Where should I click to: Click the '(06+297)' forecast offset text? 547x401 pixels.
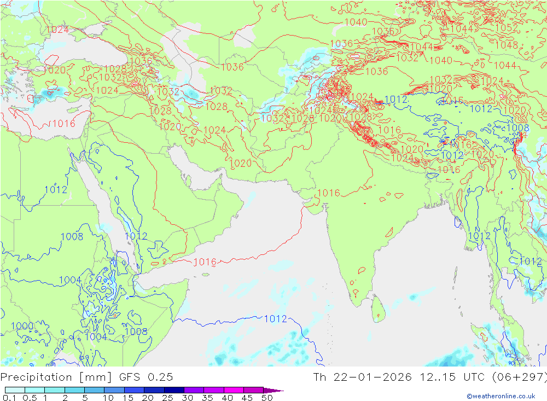pyautogui.click(x=520, y=377)
